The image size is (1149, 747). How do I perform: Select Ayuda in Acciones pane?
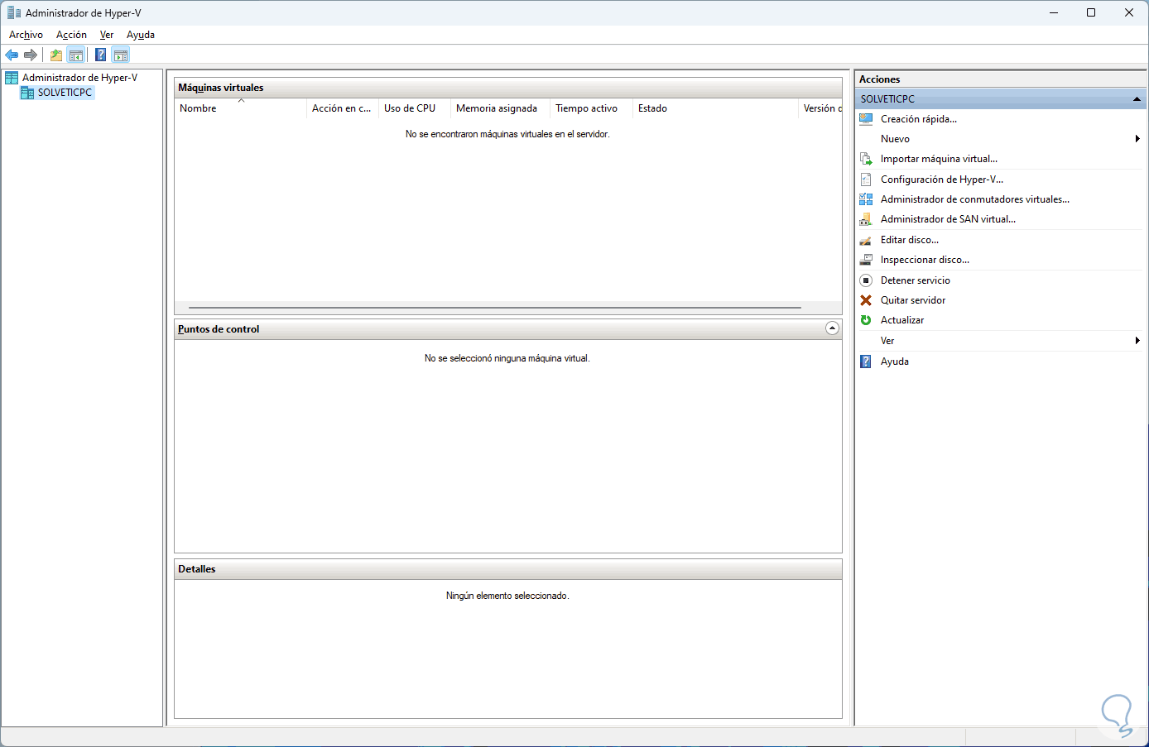click(895, 362)
